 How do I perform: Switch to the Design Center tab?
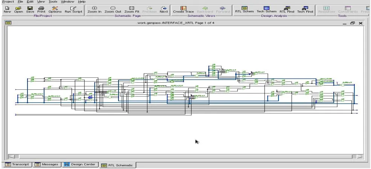point(81,164)
